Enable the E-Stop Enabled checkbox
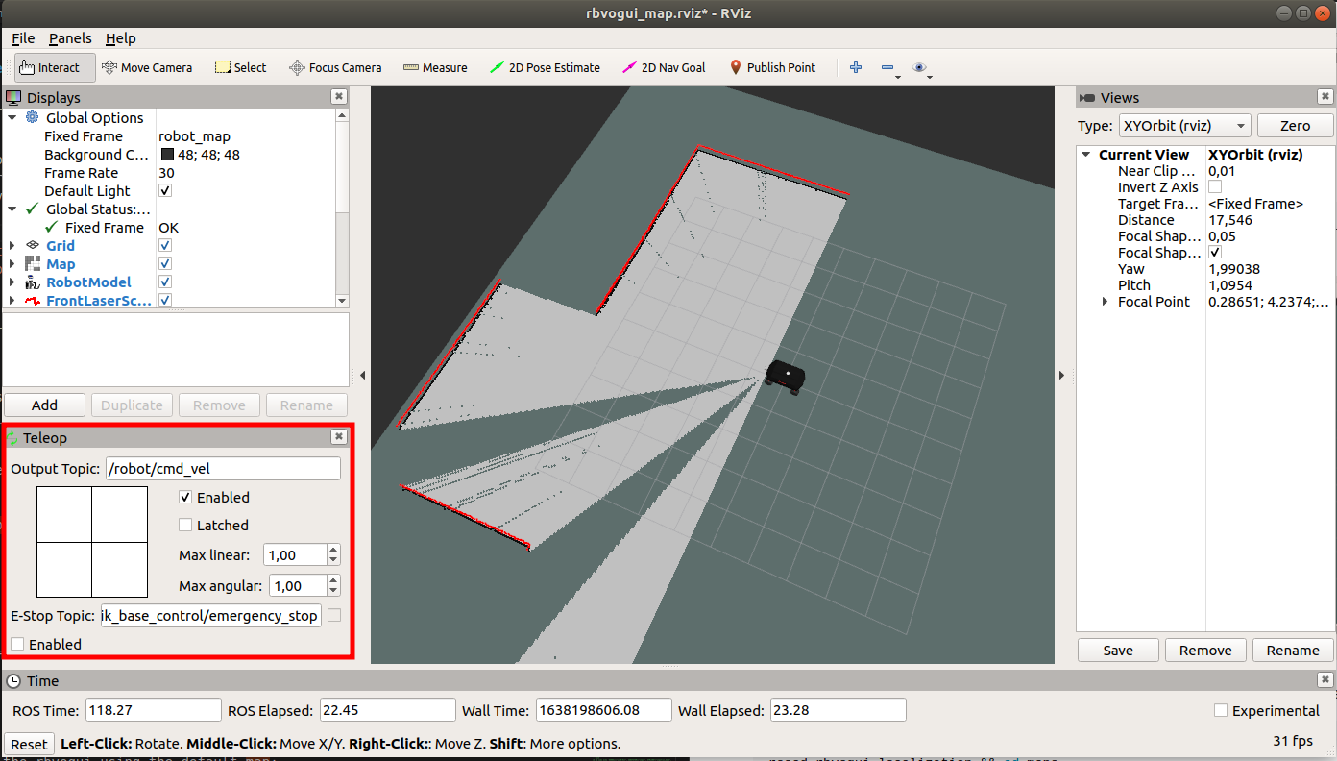This screenshot has height=761, width=1337. 17,644
